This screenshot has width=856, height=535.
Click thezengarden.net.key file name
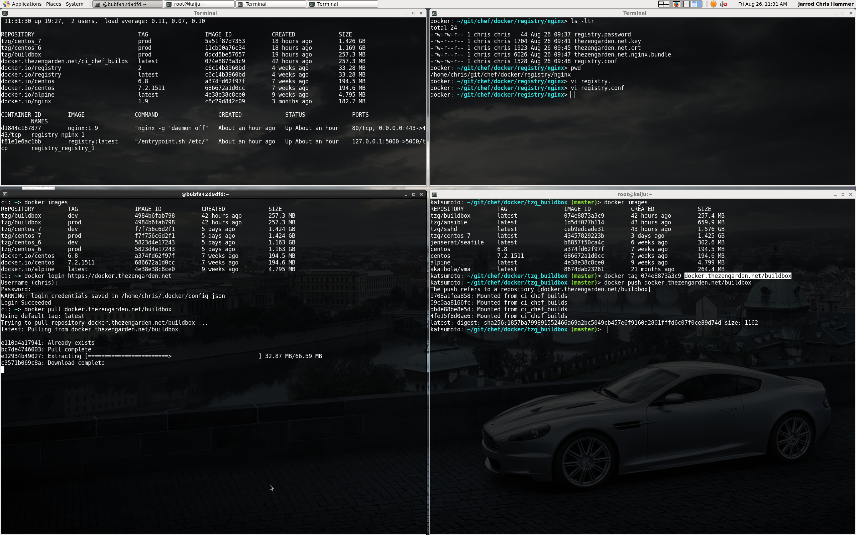(x=607, y=41)
